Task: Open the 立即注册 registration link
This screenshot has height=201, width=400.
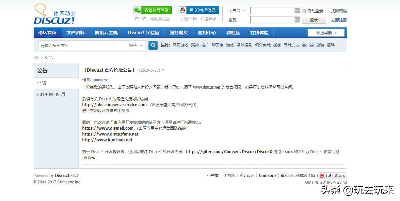Action: pos(339,20)
